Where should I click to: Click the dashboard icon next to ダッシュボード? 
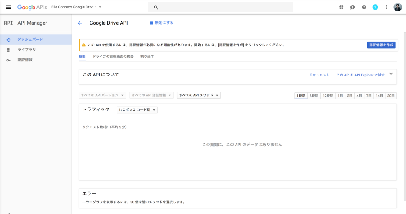(9, 40)
